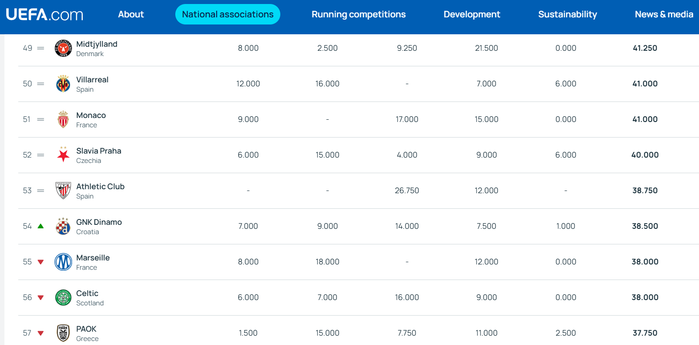Click the Slavia Praha star crest
This screenshot has width=699, height=345.
click(63, 155)
